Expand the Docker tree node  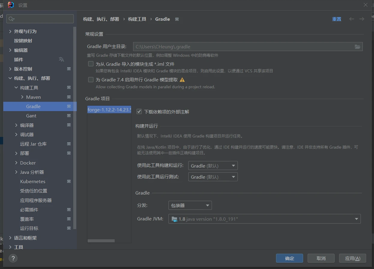[x=16, y=163]
